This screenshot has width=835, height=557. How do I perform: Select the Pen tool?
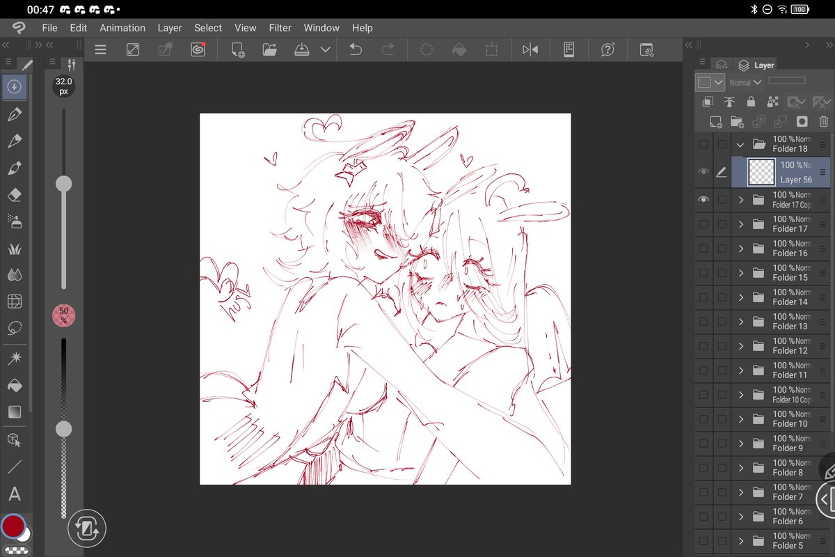14,114
